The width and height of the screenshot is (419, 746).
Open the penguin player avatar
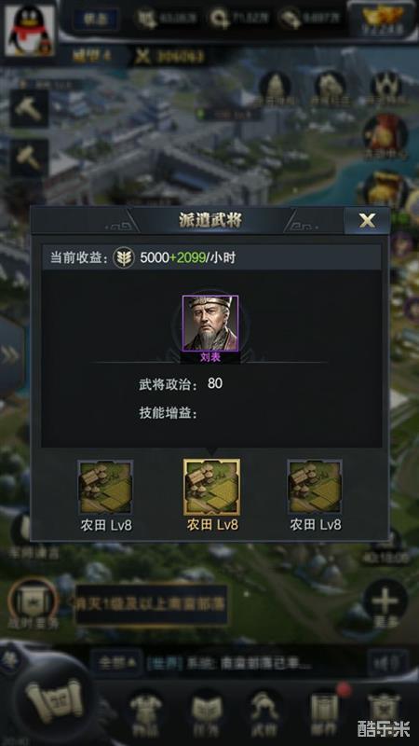(30, 30)
